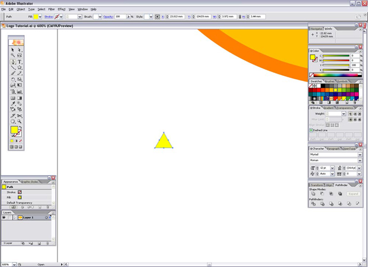The width and height of the screenshot is (368, 267).
Task: Switch to Standard Screen Mode
Action: 11,147
